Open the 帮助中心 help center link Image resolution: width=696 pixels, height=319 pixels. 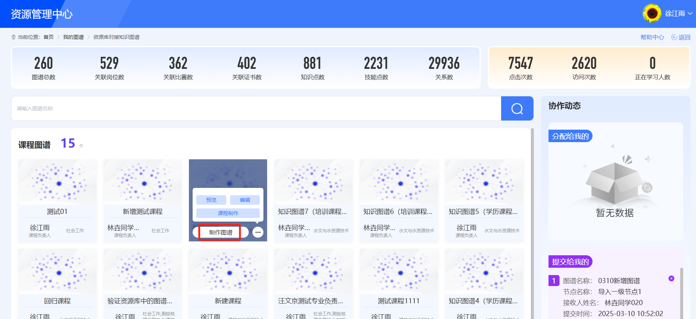tap(652, 37)
